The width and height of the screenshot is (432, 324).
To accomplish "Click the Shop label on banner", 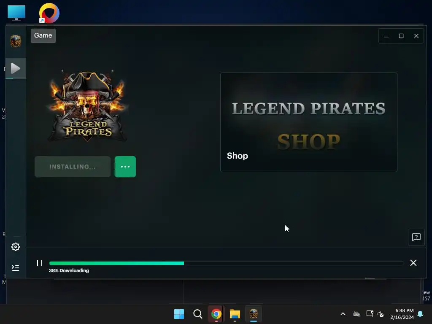I will click(238, 156).
